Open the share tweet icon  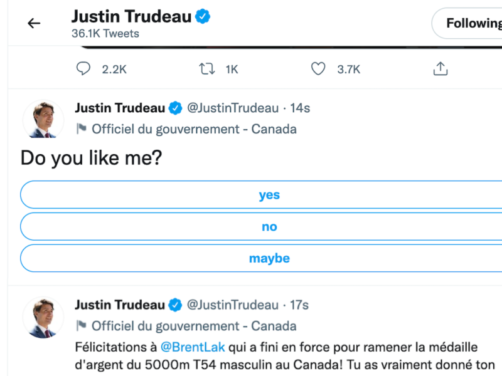click(441, 69)
